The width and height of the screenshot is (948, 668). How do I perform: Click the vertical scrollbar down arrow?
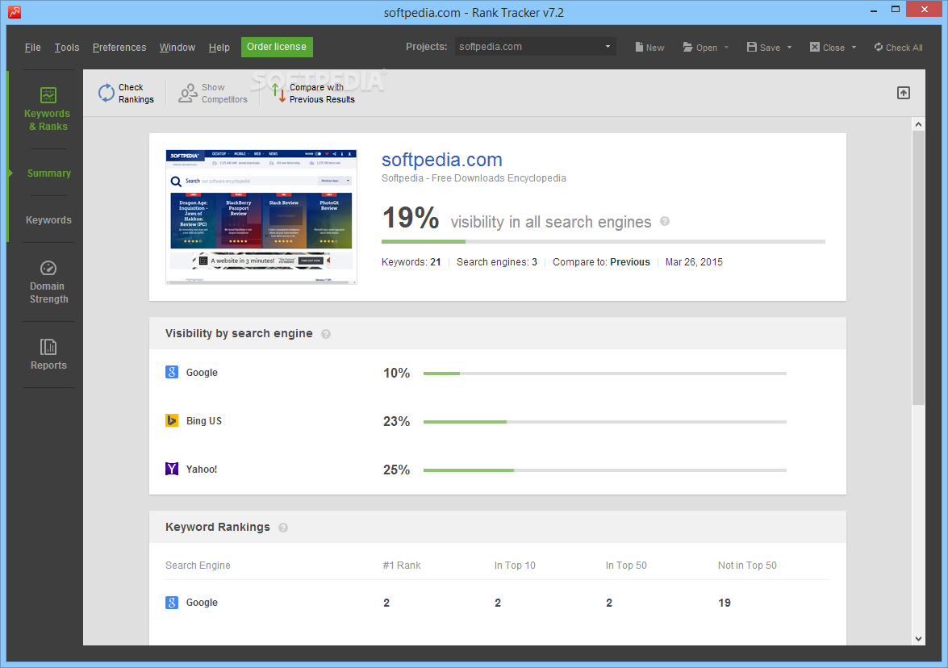[918, 638]
